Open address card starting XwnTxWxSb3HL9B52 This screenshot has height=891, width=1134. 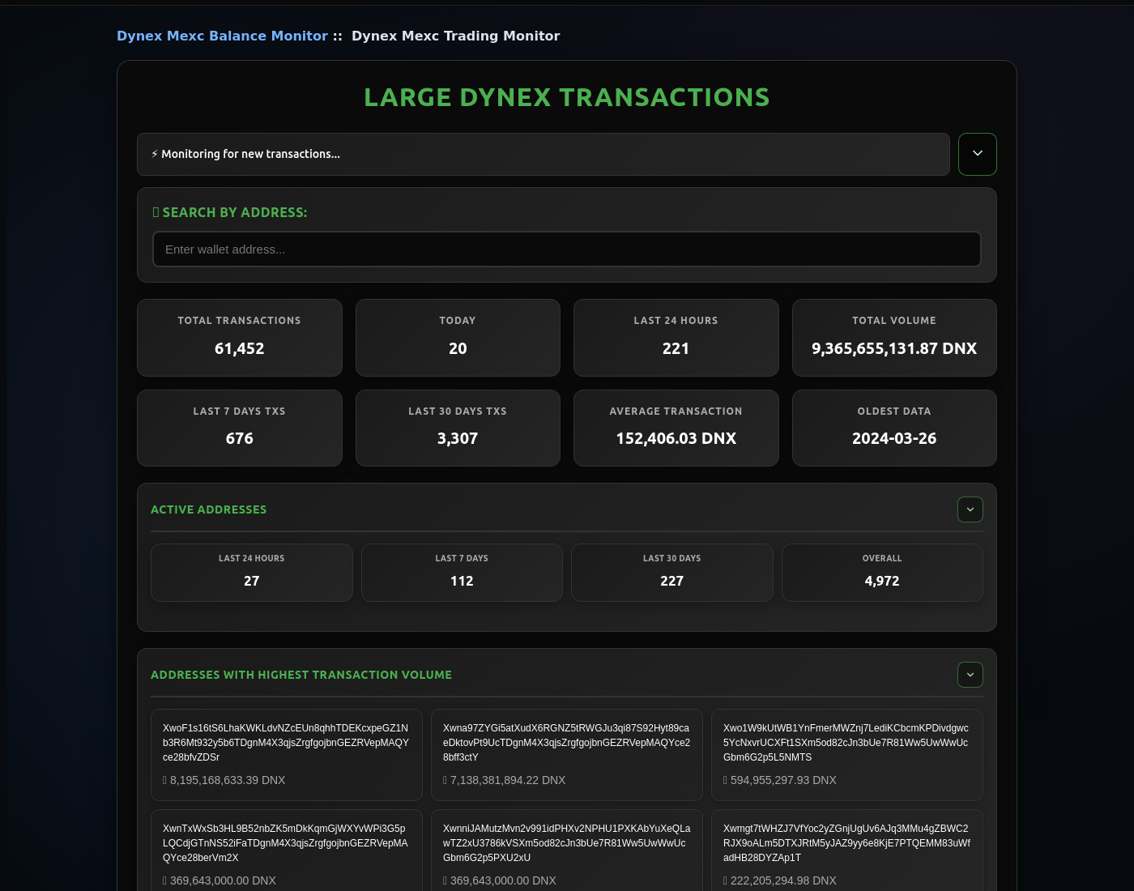(x=287, y=850)
